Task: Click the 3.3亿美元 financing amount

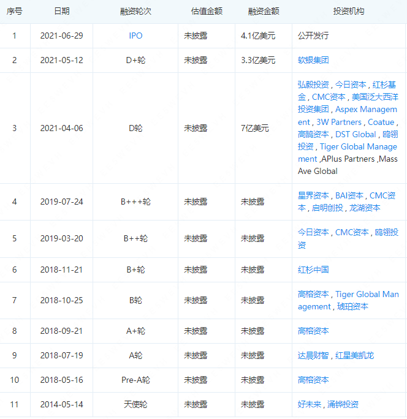Action: point(258,60)
